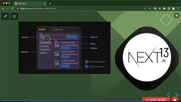181x102 pixels.
Task: Close the Edit: deck tab
Action: pyautogui.click(x=45, y=4)
